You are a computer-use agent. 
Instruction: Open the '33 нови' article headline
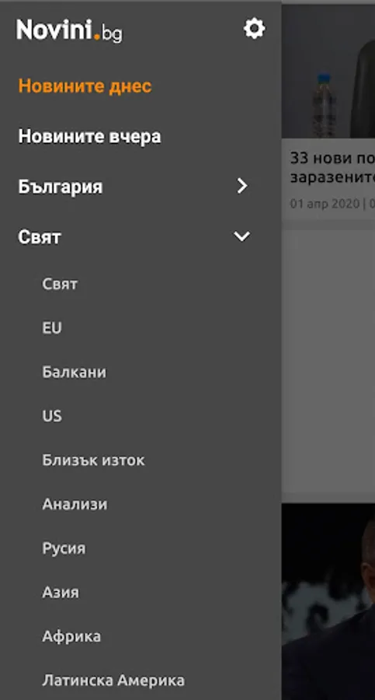(x=332, y=167)
